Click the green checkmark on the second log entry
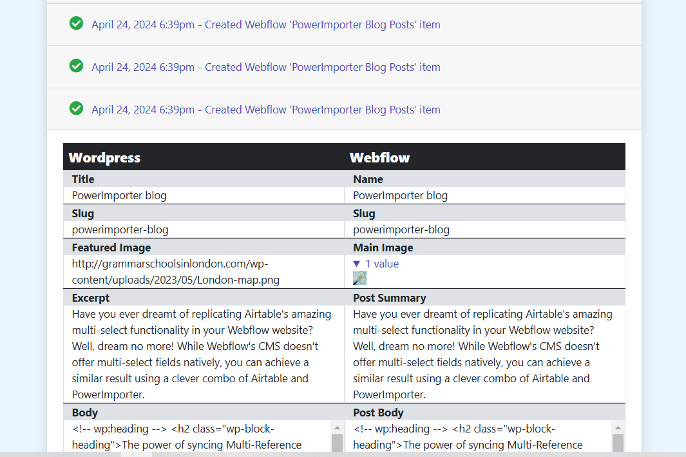 76,66
